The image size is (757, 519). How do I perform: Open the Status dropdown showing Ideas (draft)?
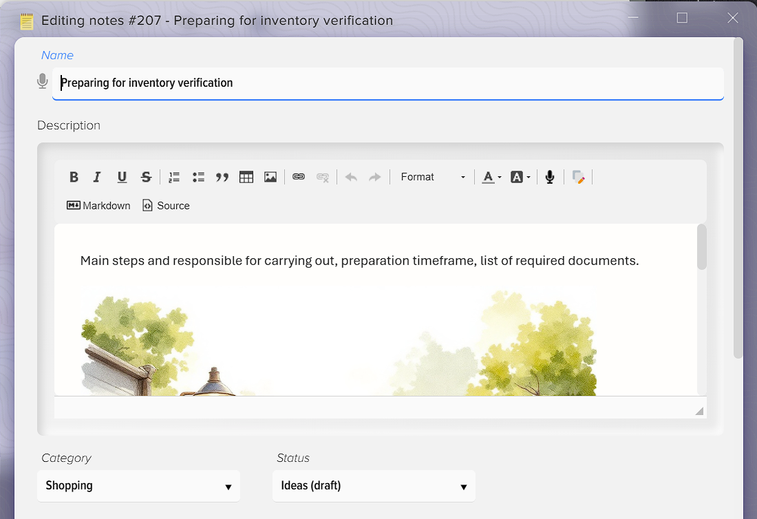(374, 486)
